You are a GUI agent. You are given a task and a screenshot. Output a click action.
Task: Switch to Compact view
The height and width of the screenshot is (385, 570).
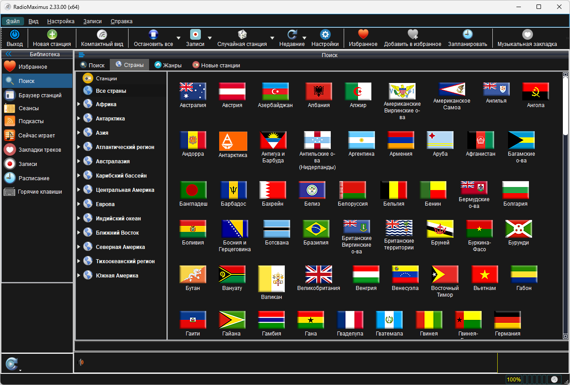102,35
